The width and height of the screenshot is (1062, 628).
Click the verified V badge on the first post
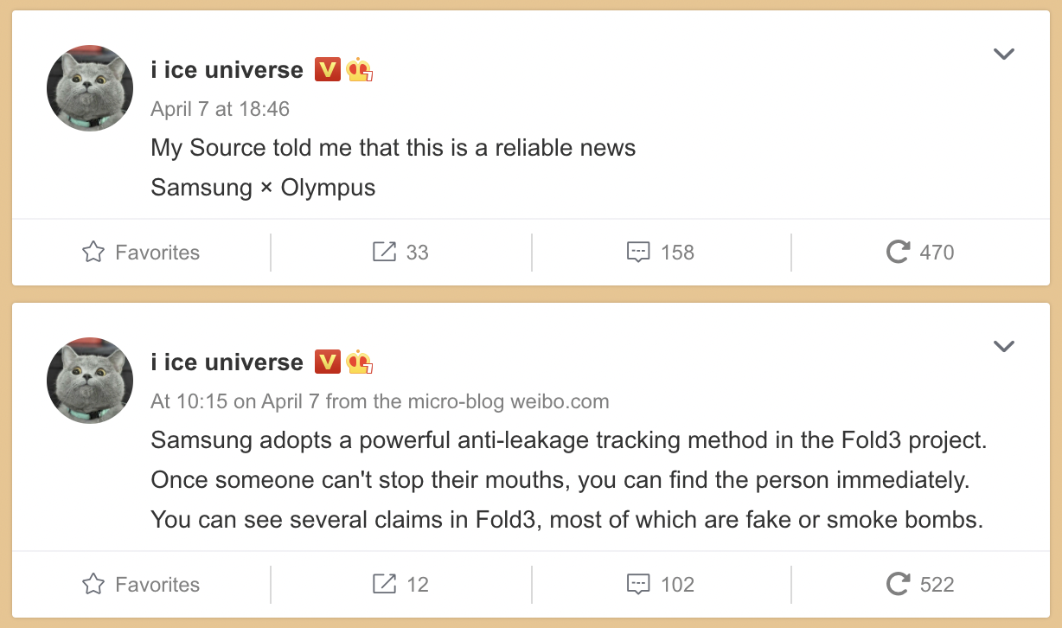(x=328, y=70)
